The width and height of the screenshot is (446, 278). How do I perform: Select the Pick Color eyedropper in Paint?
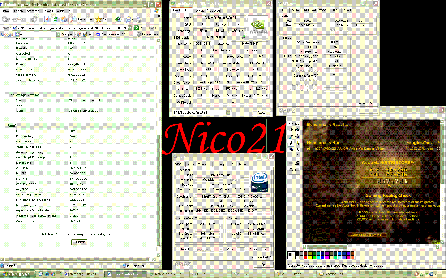291,137
